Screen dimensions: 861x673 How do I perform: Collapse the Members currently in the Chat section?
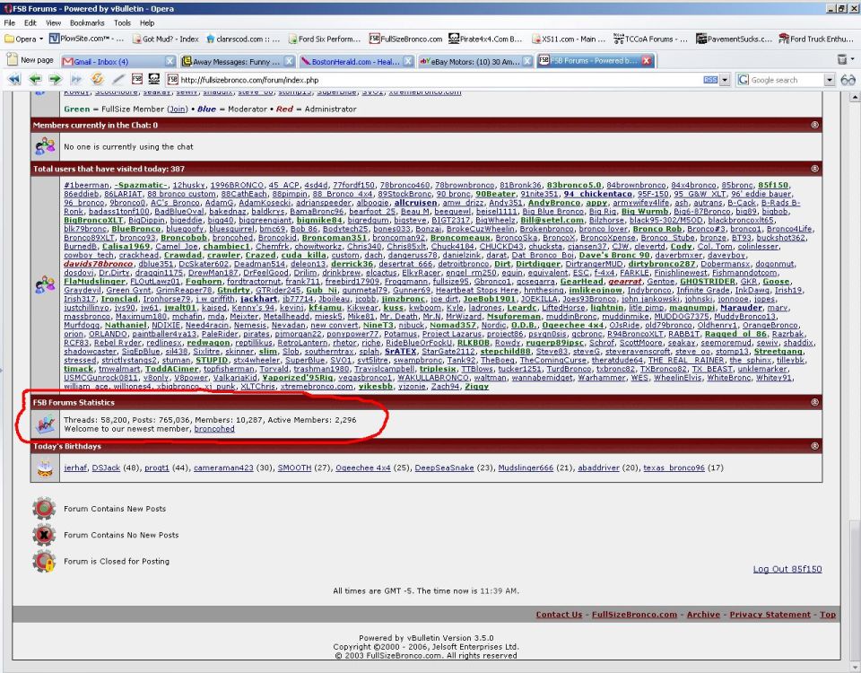(x=815, y=126)
